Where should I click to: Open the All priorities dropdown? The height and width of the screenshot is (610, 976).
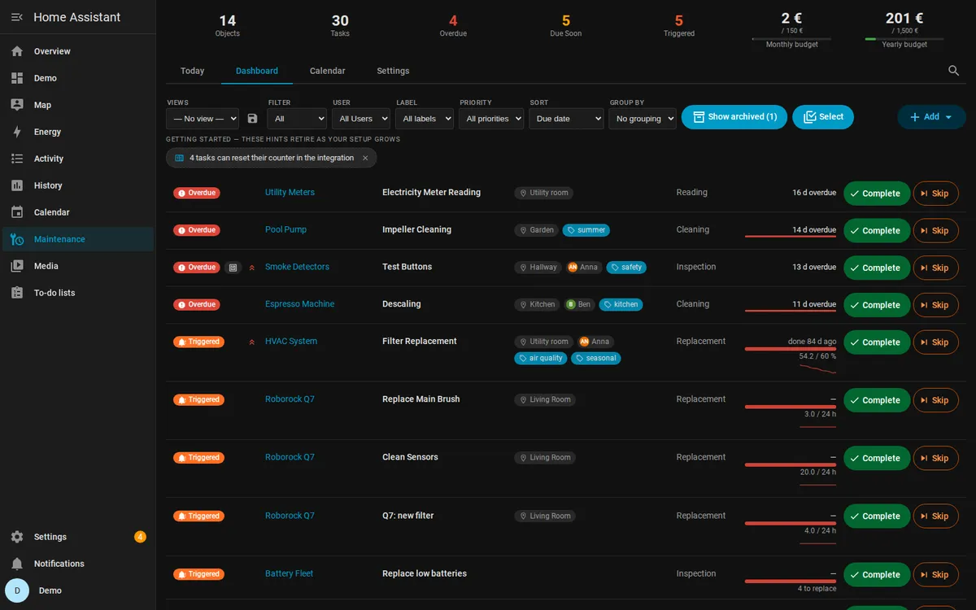tap(491, 119)
